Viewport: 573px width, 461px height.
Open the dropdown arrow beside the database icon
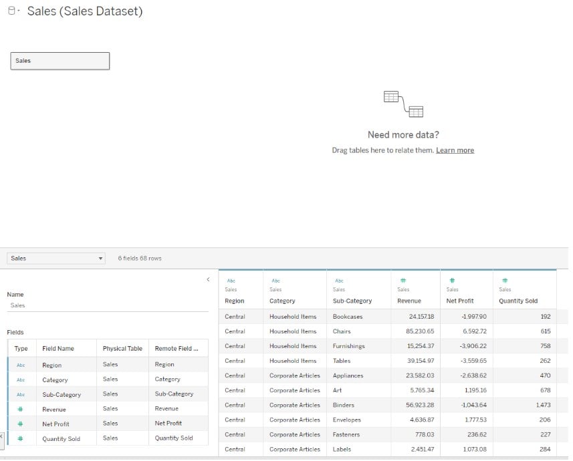point(19,11)
